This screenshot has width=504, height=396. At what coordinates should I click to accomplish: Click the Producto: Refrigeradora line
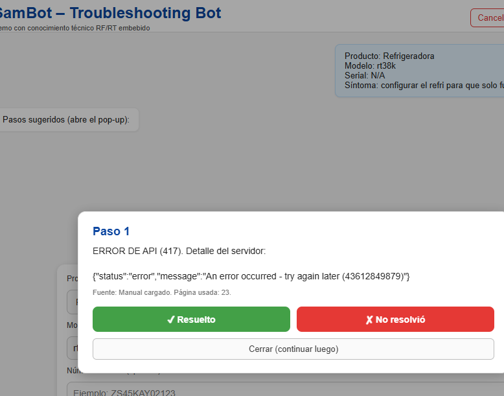[x=389, y=56]
